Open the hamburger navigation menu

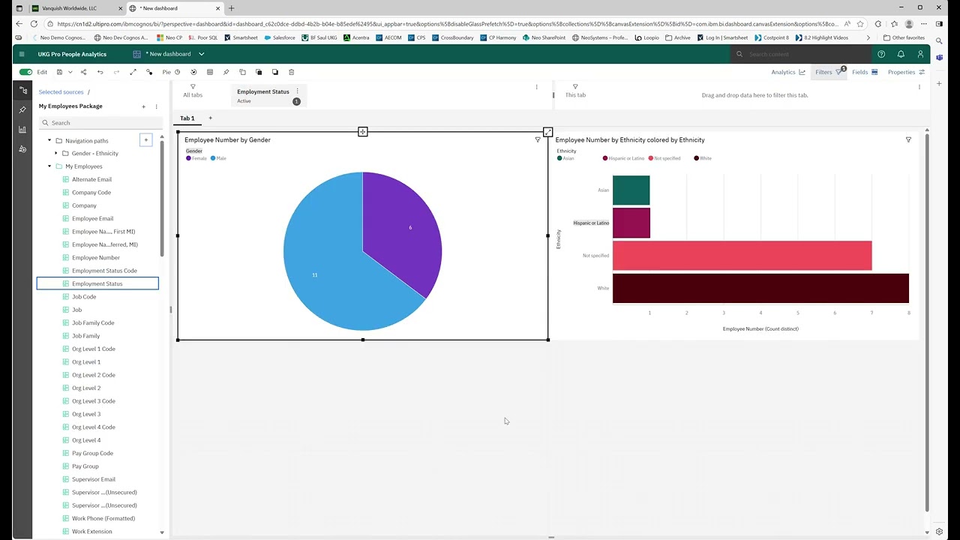click(x=22, y=54)
